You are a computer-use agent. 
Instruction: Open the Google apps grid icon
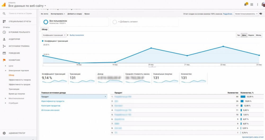point(252,4)
